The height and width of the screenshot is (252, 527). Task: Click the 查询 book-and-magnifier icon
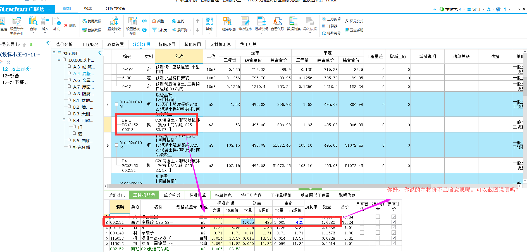pyautogui.click(x=33, y=21)
